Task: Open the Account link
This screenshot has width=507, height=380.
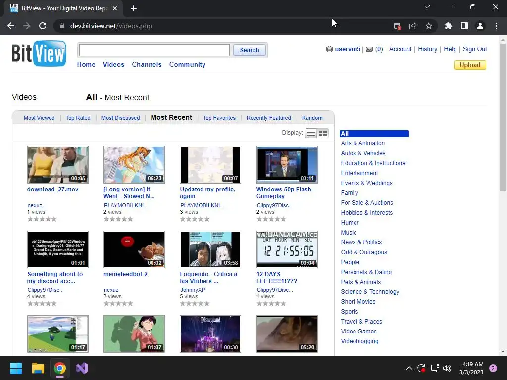Action: (x=400, y=49)
